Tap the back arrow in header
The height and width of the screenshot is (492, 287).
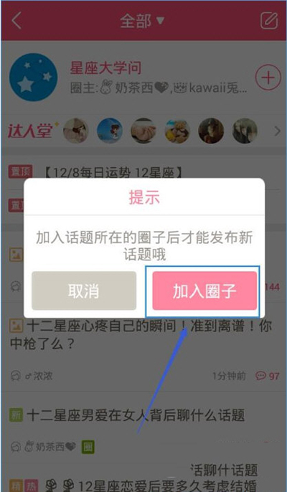tap(17, 21)
